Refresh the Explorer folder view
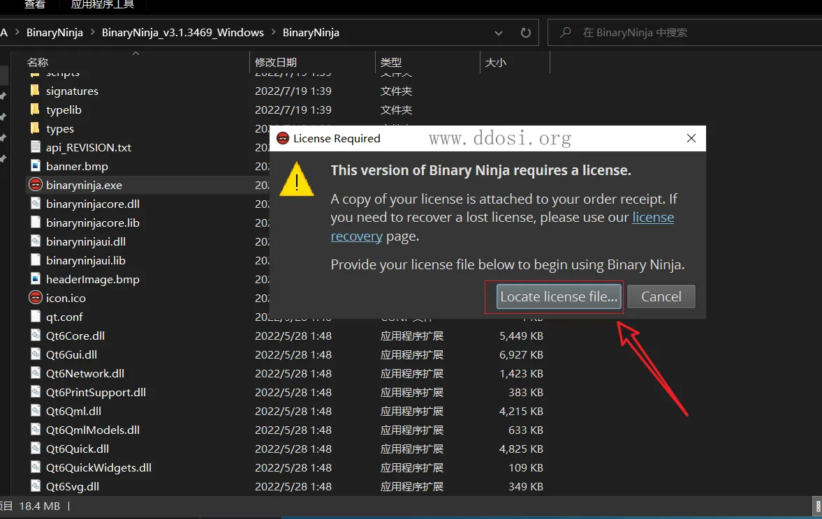 (525, 33)
